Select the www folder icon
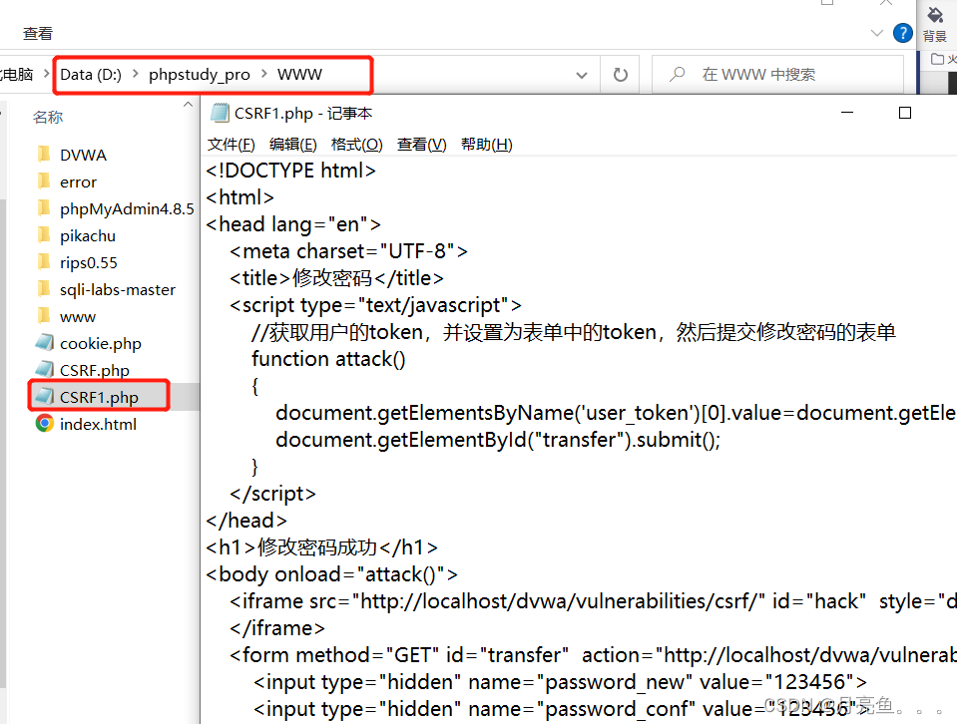957x724 pixels. click(x=44, y=315)
